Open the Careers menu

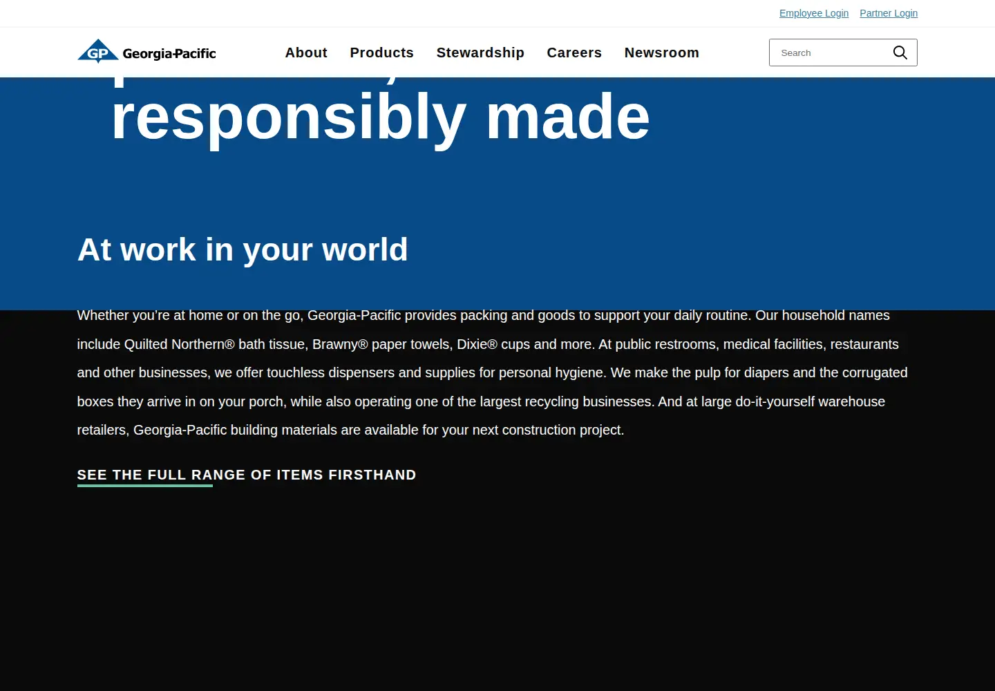(574, 53)
